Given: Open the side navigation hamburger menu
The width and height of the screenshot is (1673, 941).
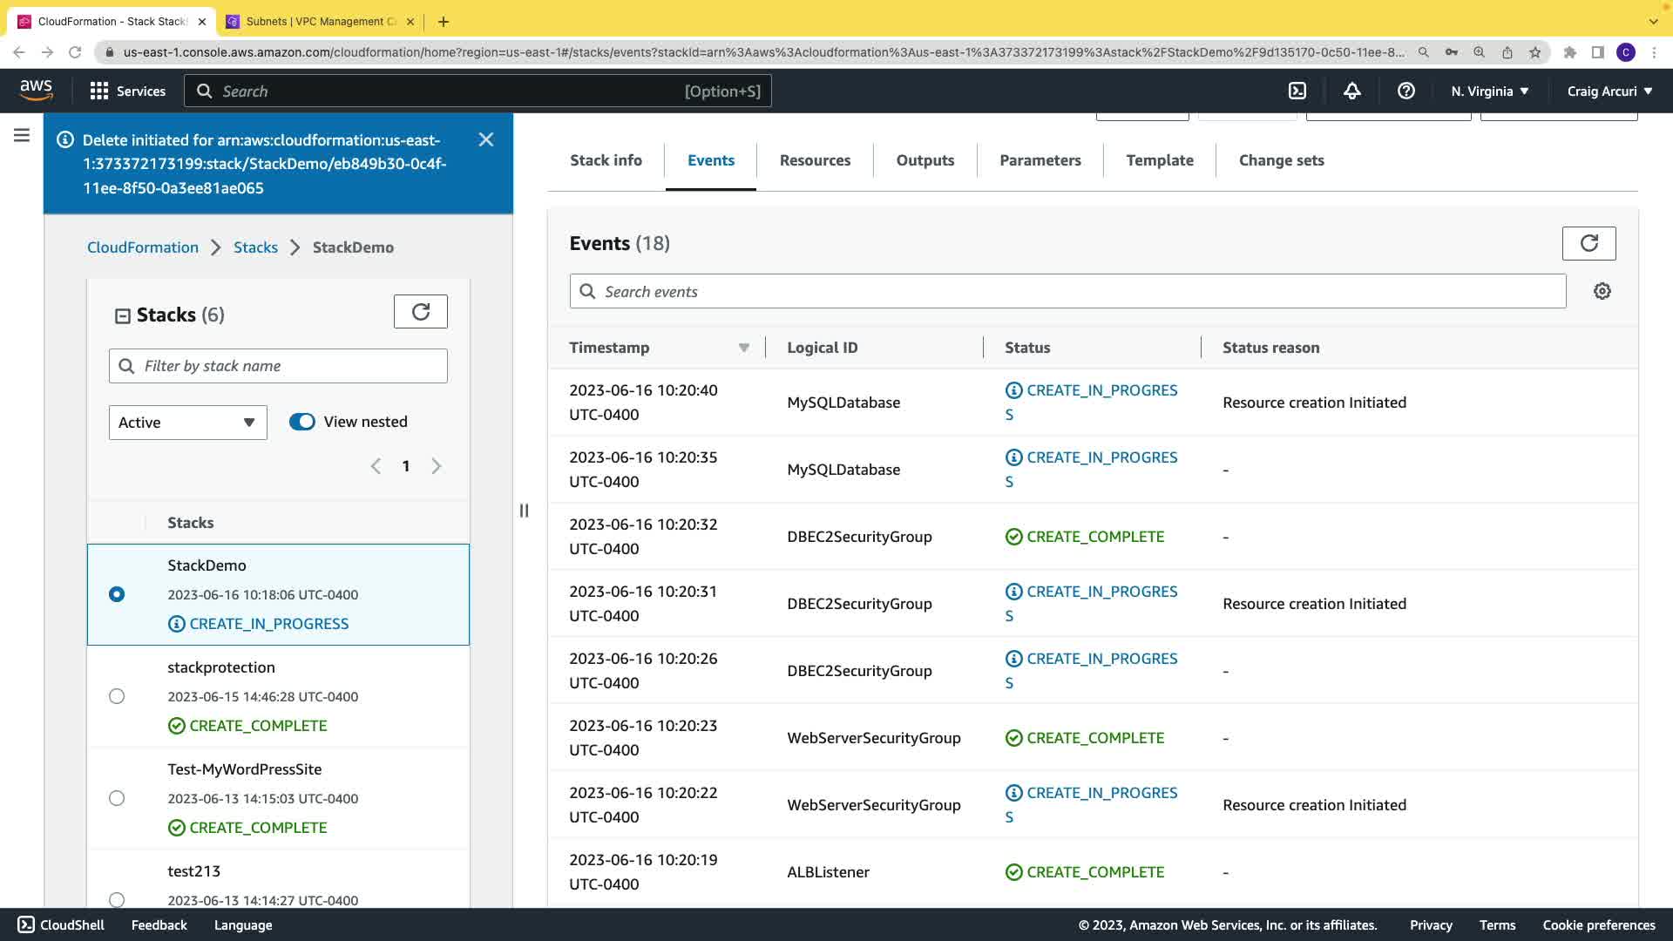Looking at the screenshot, I should pyautogui.click(x=22, y=135).
